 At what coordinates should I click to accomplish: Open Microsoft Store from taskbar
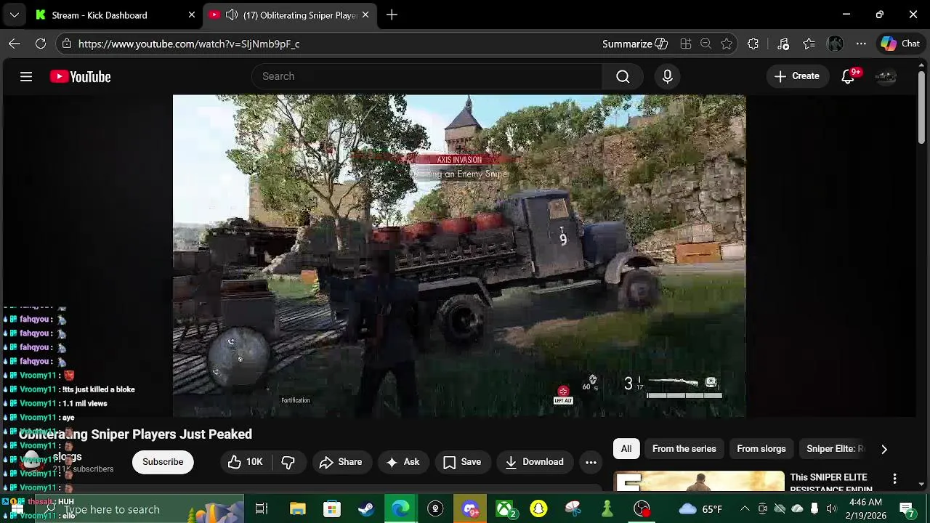coord(332,509)
